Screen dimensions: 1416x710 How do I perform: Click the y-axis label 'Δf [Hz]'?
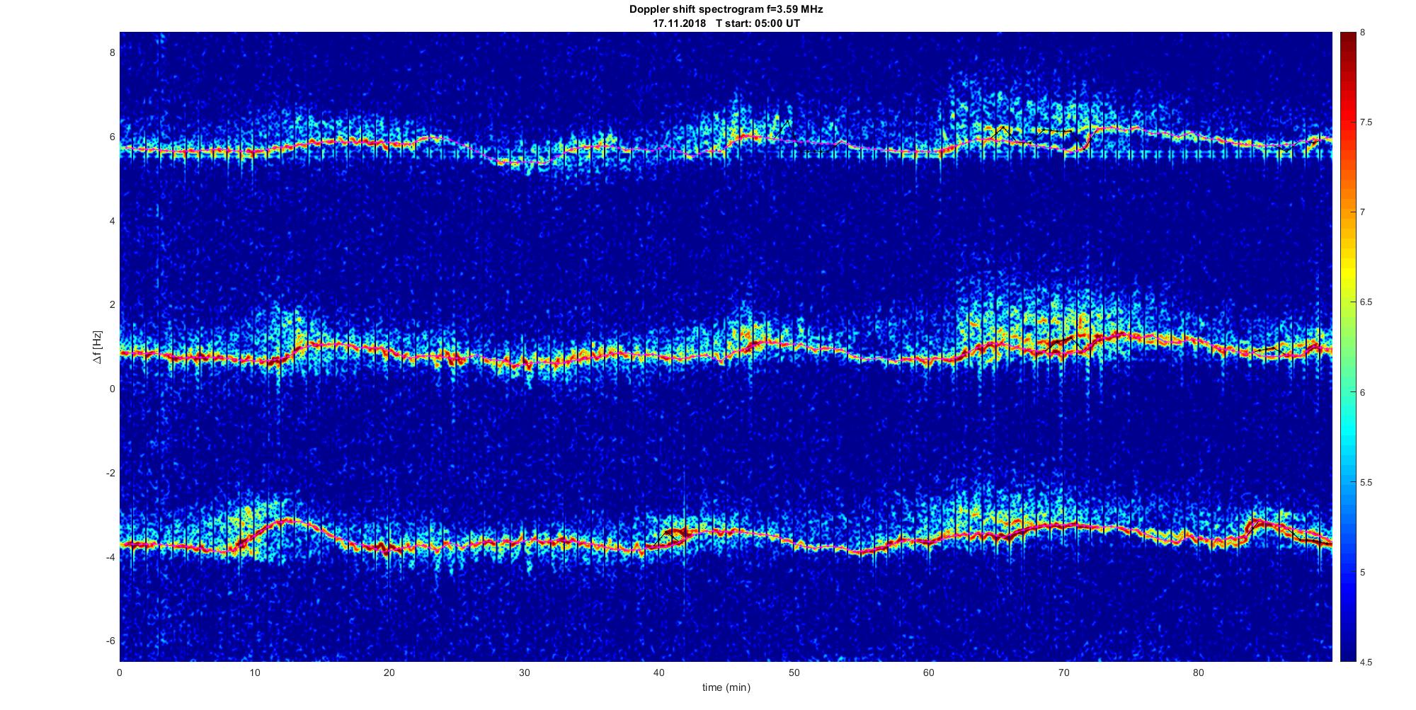98,347
